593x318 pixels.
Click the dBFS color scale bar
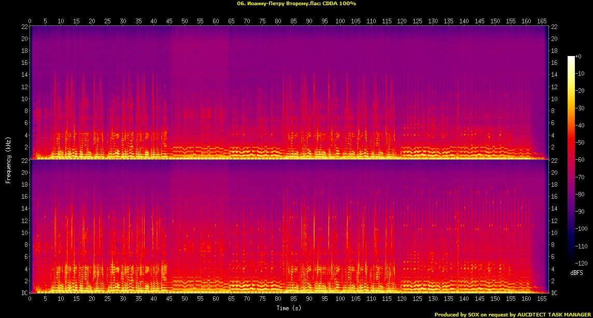pos(571,160)
